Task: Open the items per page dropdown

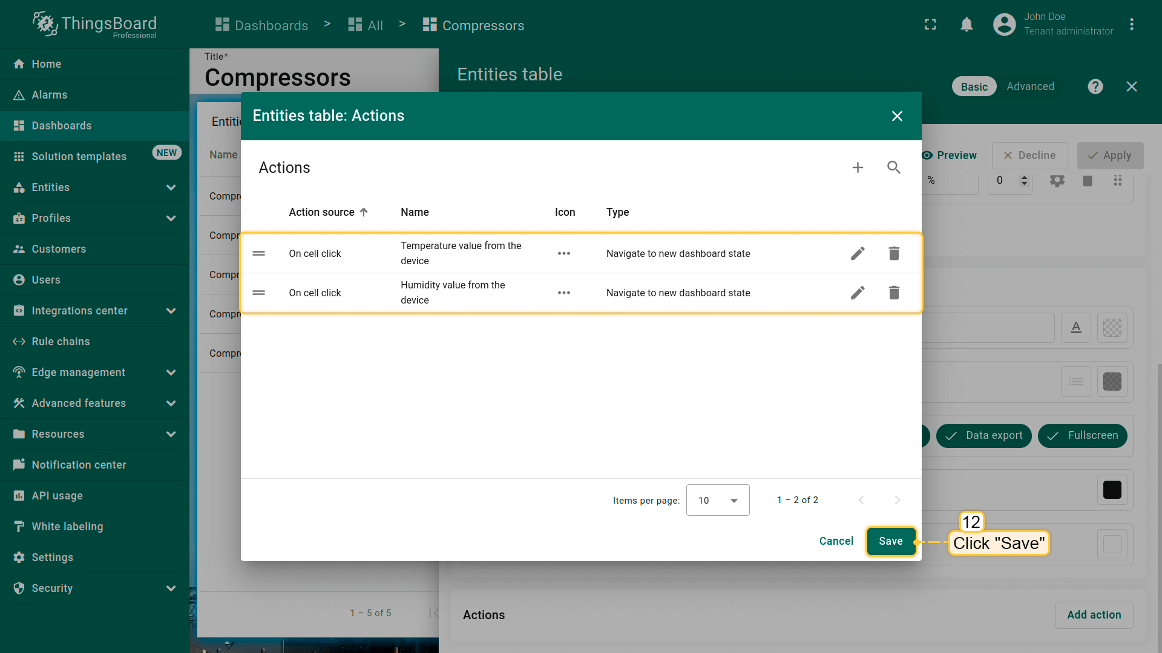Action: tap(718, 500)
